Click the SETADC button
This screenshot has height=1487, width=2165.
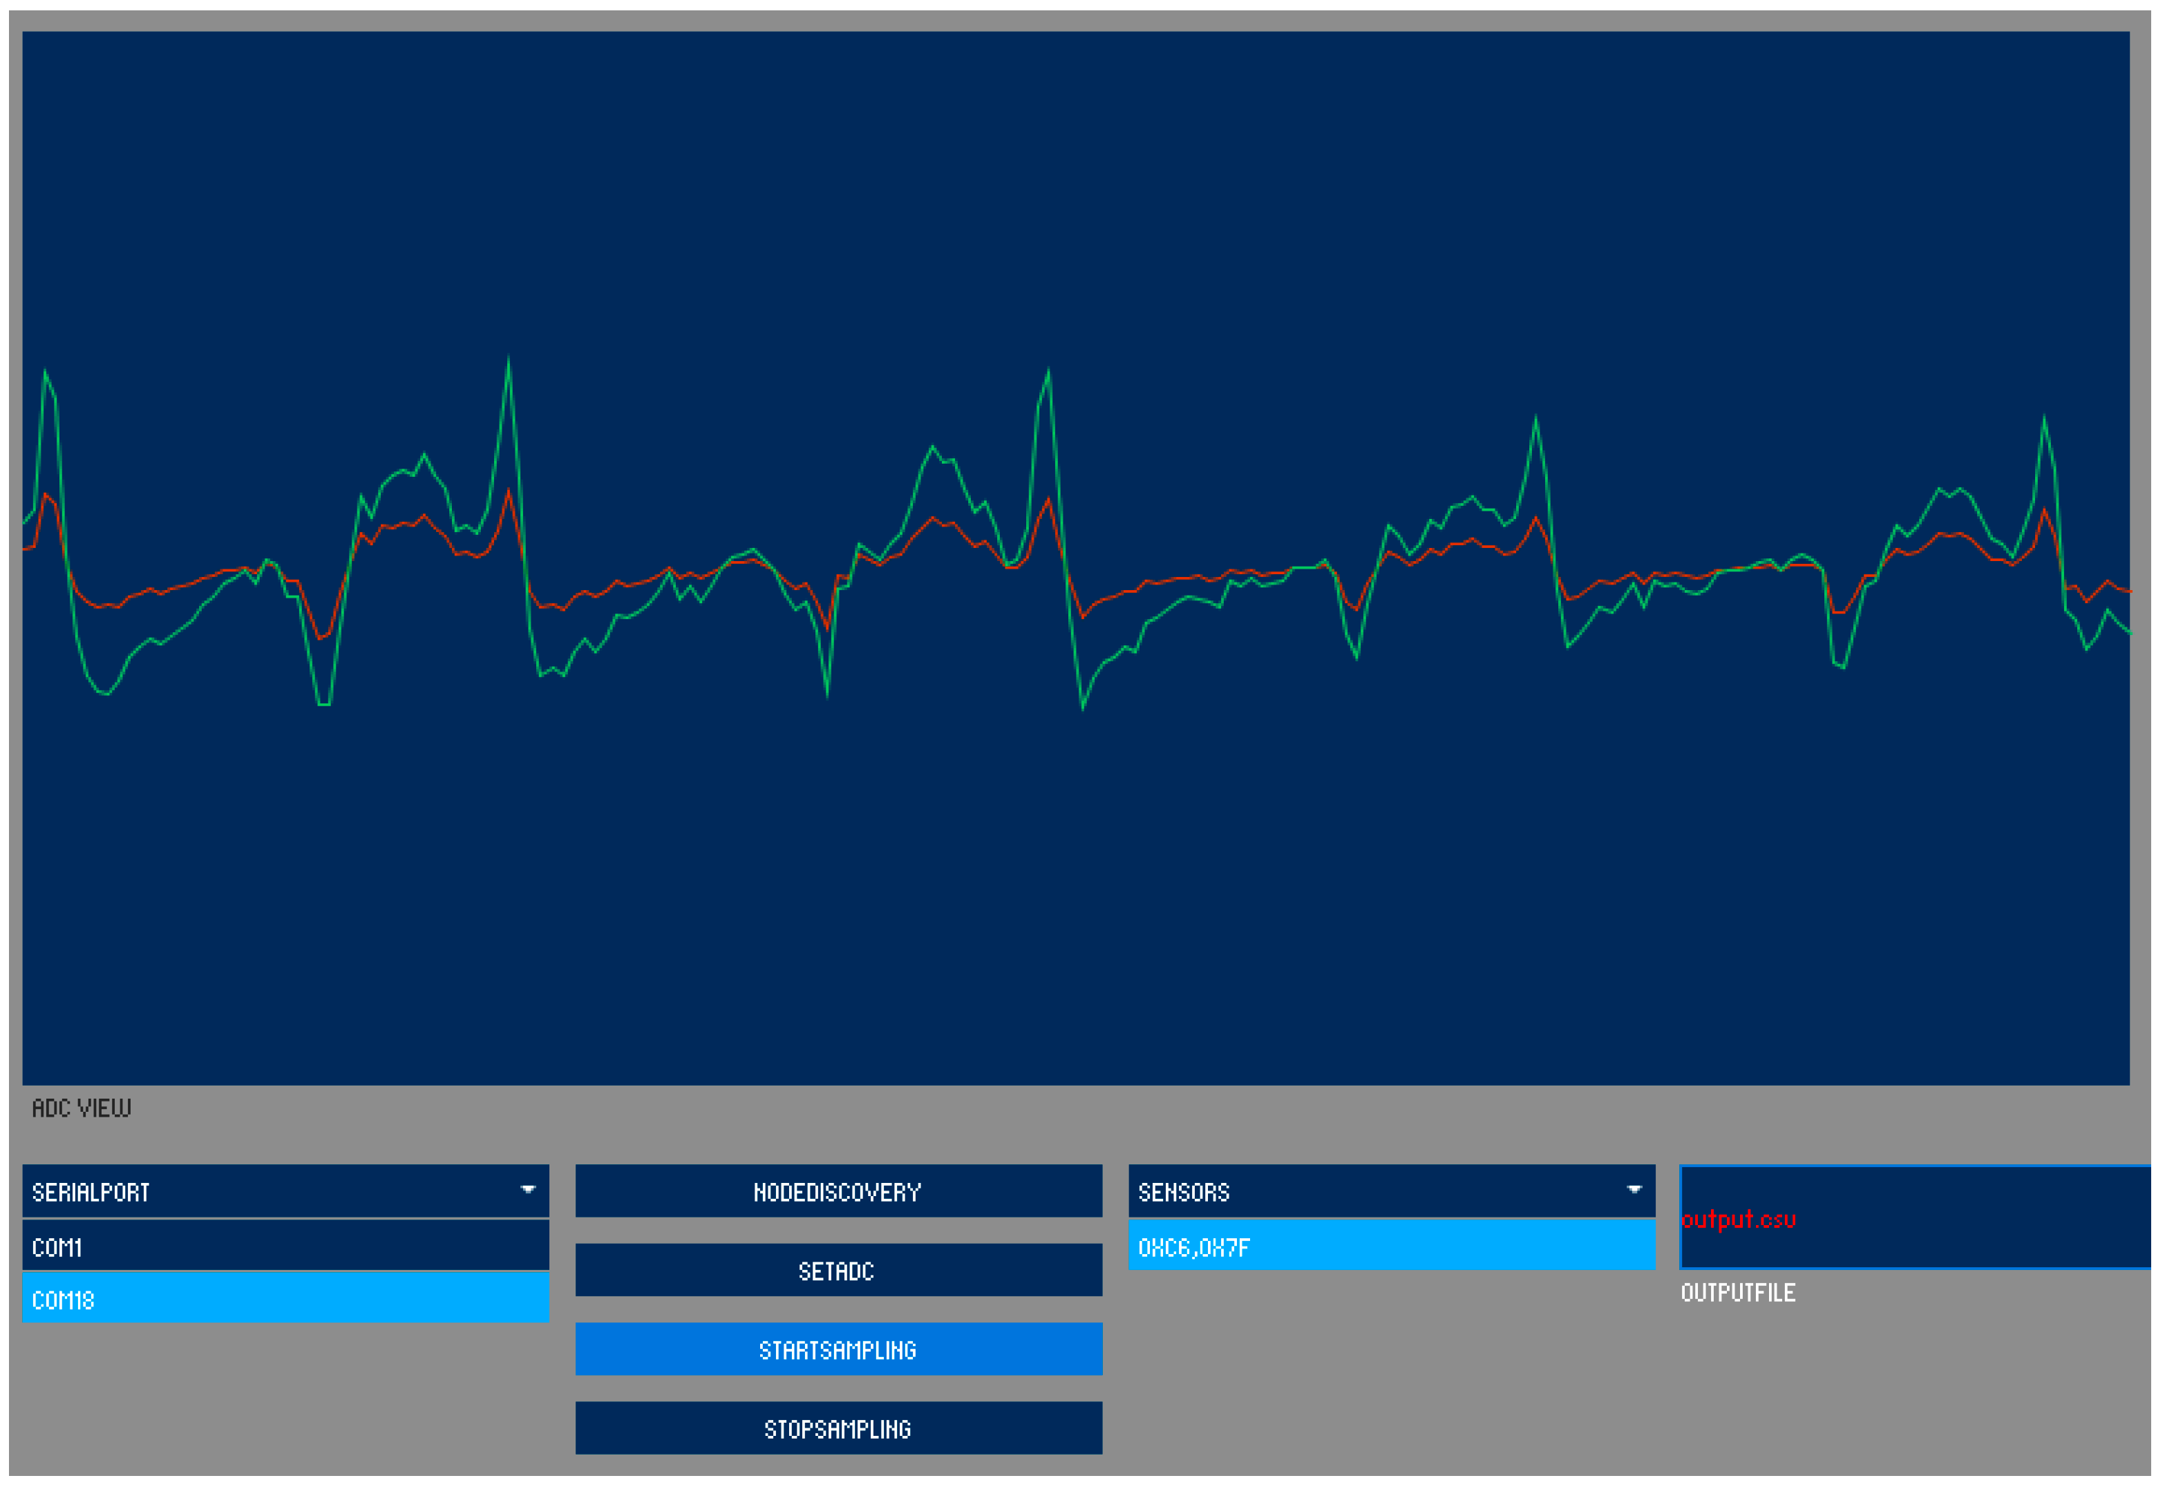pyautogui.click(x=838, y=1270)
